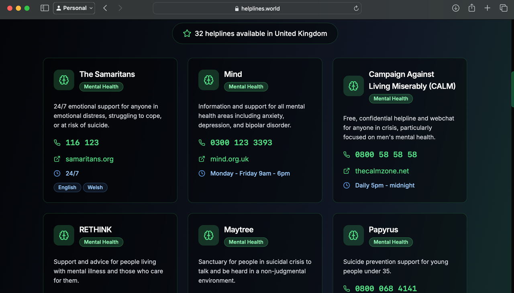
Task: Call Mind number 0300 123 3393
Action: click(x=241, y=143)
